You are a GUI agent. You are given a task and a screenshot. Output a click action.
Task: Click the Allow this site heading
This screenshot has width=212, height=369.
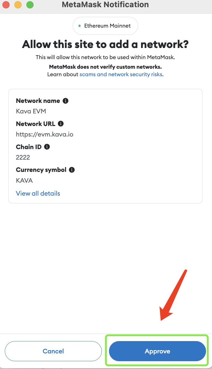point(105,45)
